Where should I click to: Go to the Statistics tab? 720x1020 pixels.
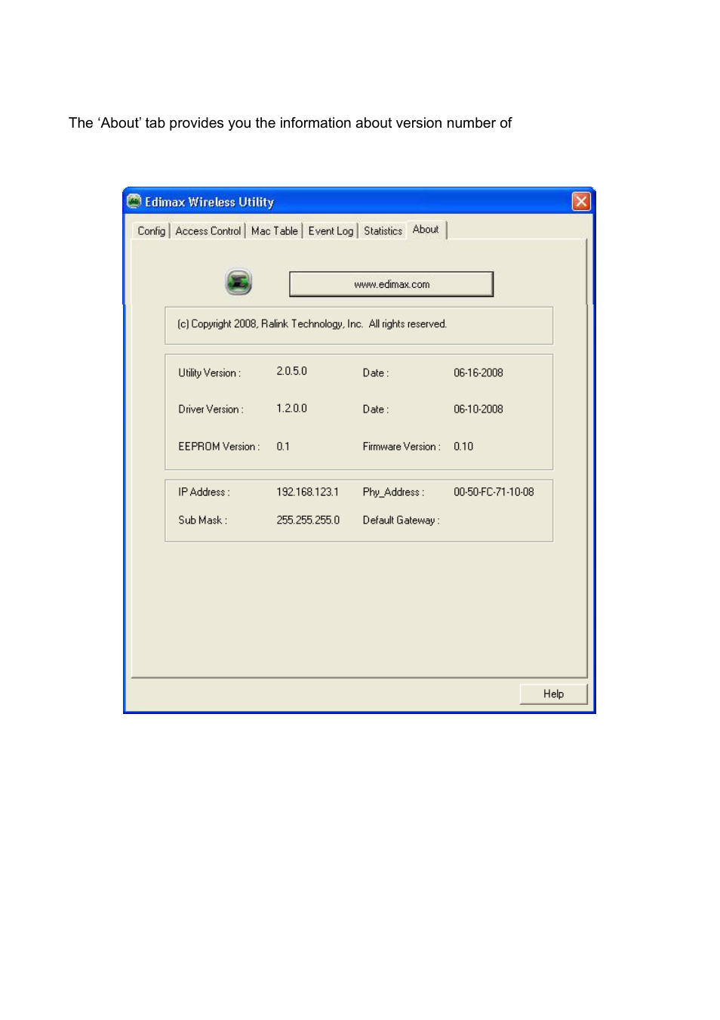point(383,231)
